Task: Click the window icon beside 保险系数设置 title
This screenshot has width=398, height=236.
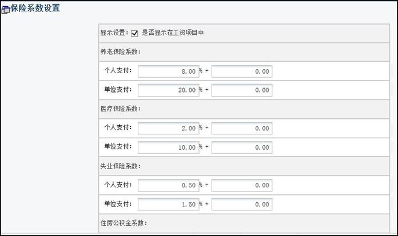Action: tap(6, 10)
